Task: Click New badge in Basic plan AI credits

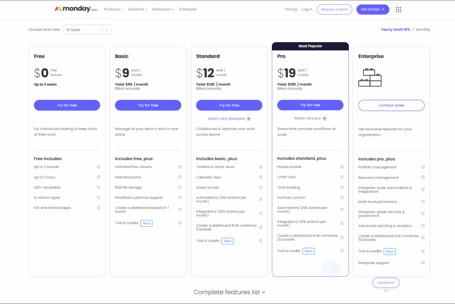Action: point(147,223)
